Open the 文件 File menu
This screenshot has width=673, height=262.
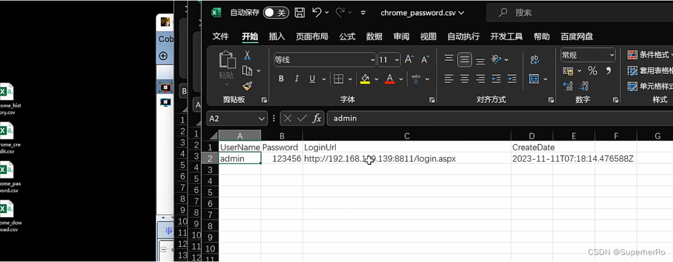click(x=221, y=36)
